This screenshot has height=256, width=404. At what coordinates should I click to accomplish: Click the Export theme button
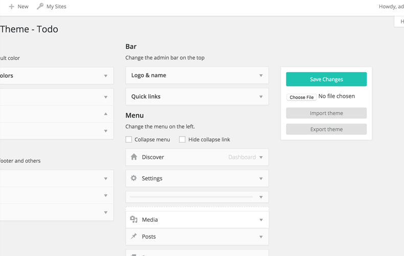click(326, 129)
